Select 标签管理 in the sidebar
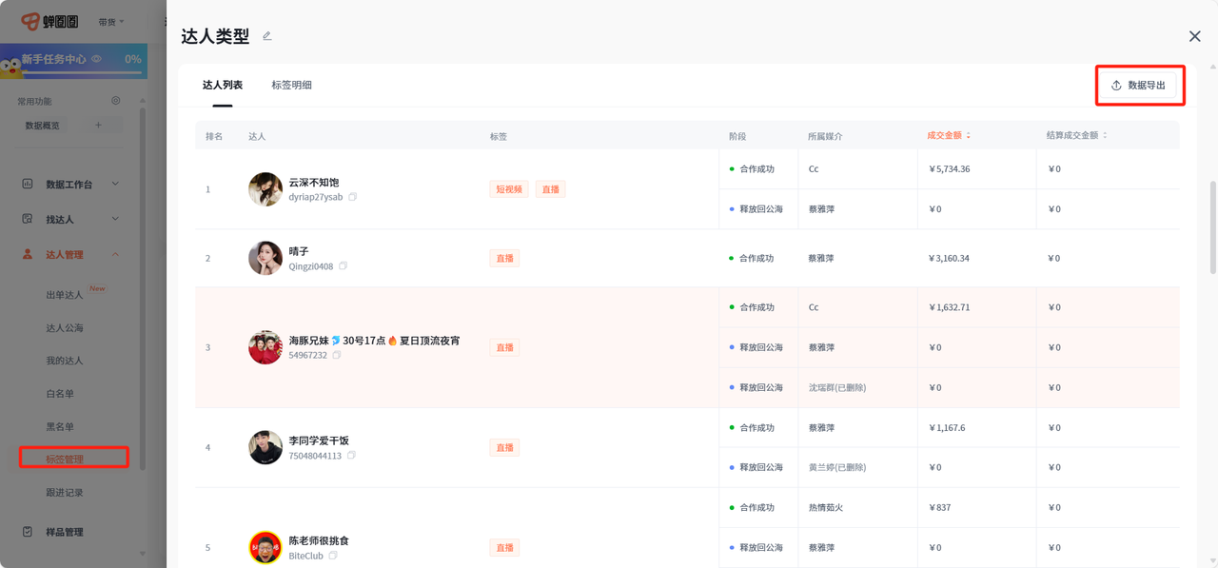 [x=65, y=460]
